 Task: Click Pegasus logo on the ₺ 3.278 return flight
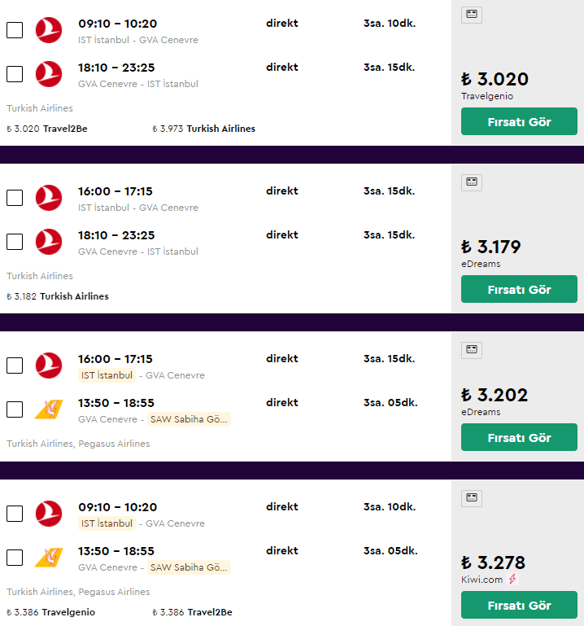(49, 558)
